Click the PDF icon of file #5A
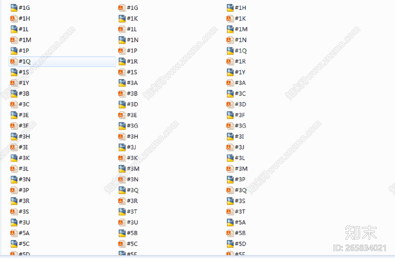Screen dimensions: 395x258 coord(14,233)
